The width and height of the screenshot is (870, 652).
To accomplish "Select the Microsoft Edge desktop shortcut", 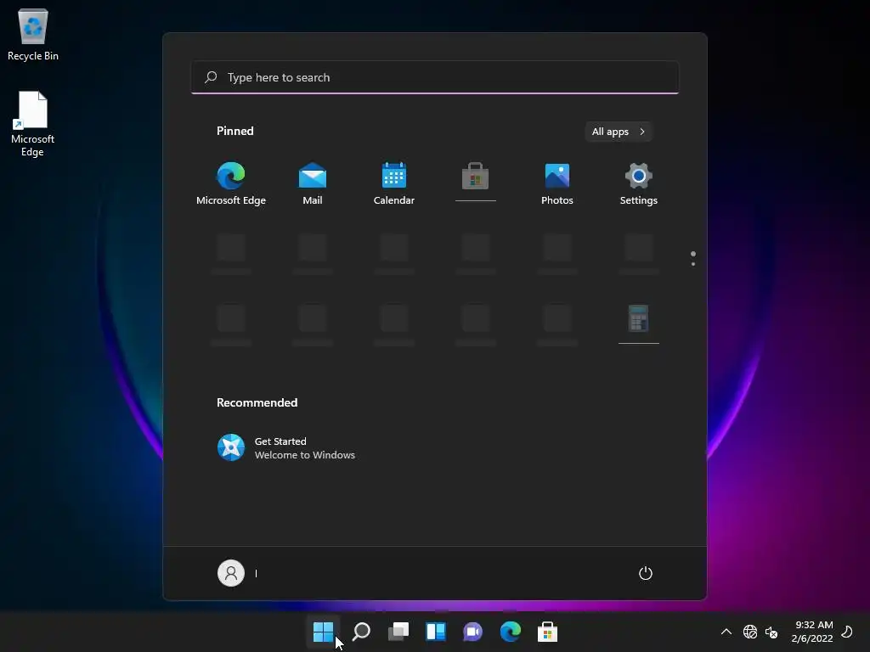I will [33, 124].
